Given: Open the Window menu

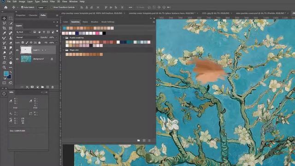Looking at the screenshot, I should pyautogui.click(x=73, y=1).
